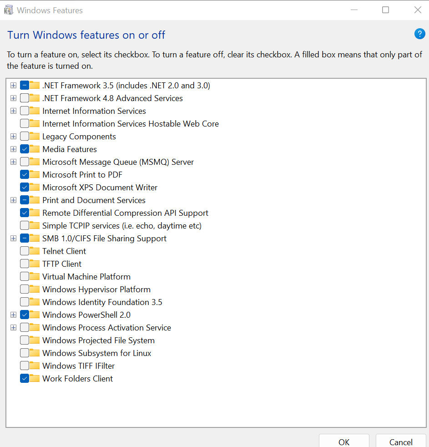Uncheck the Windows PowerShell 2.0 checkbox
This screenshot has height=447, width=429.
(x=25, y=315)
